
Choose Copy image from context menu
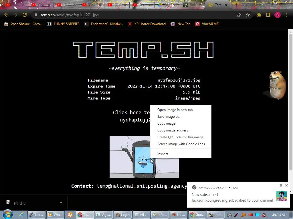(x=181, y=123)
